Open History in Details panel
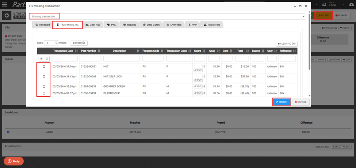The height and width of the screenshot is (168, 356). point(335,60)
